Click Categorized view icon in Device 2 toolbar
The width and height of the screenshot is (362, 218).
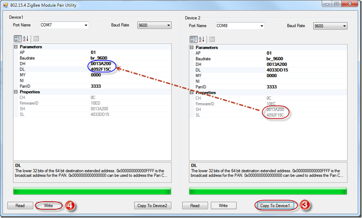click(x=194, y=39)
